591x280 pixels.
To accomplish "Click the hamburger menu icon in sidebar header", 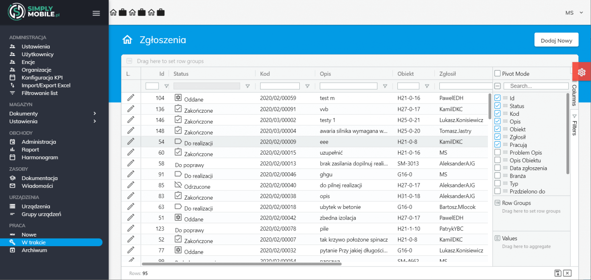I will [96, 13].
